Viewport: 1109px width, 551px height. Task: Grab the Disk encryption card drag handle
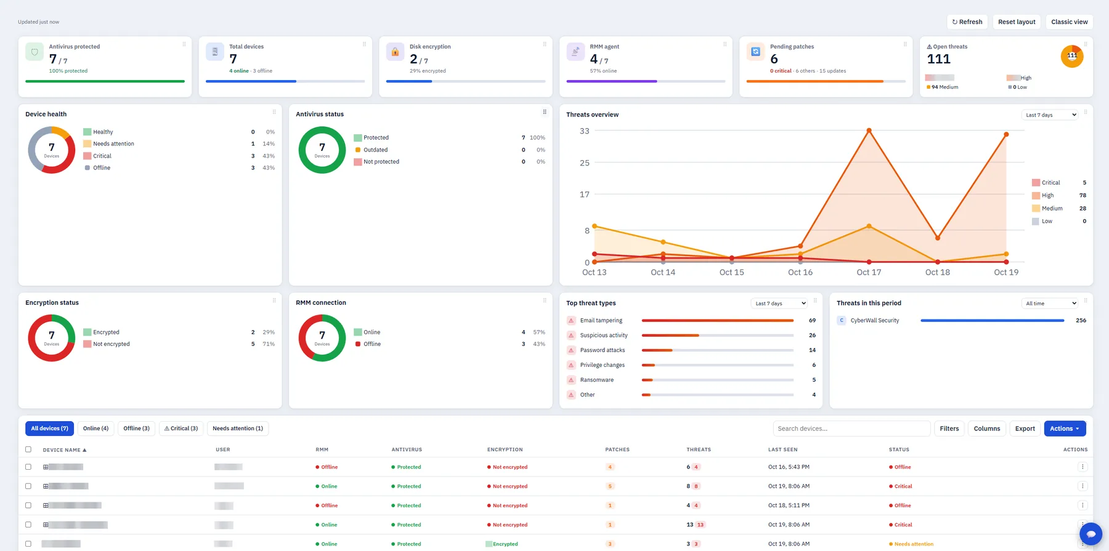tap(545, 44)
